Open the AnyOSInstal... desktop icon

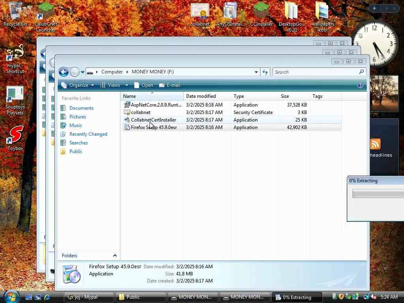(230, 14)
